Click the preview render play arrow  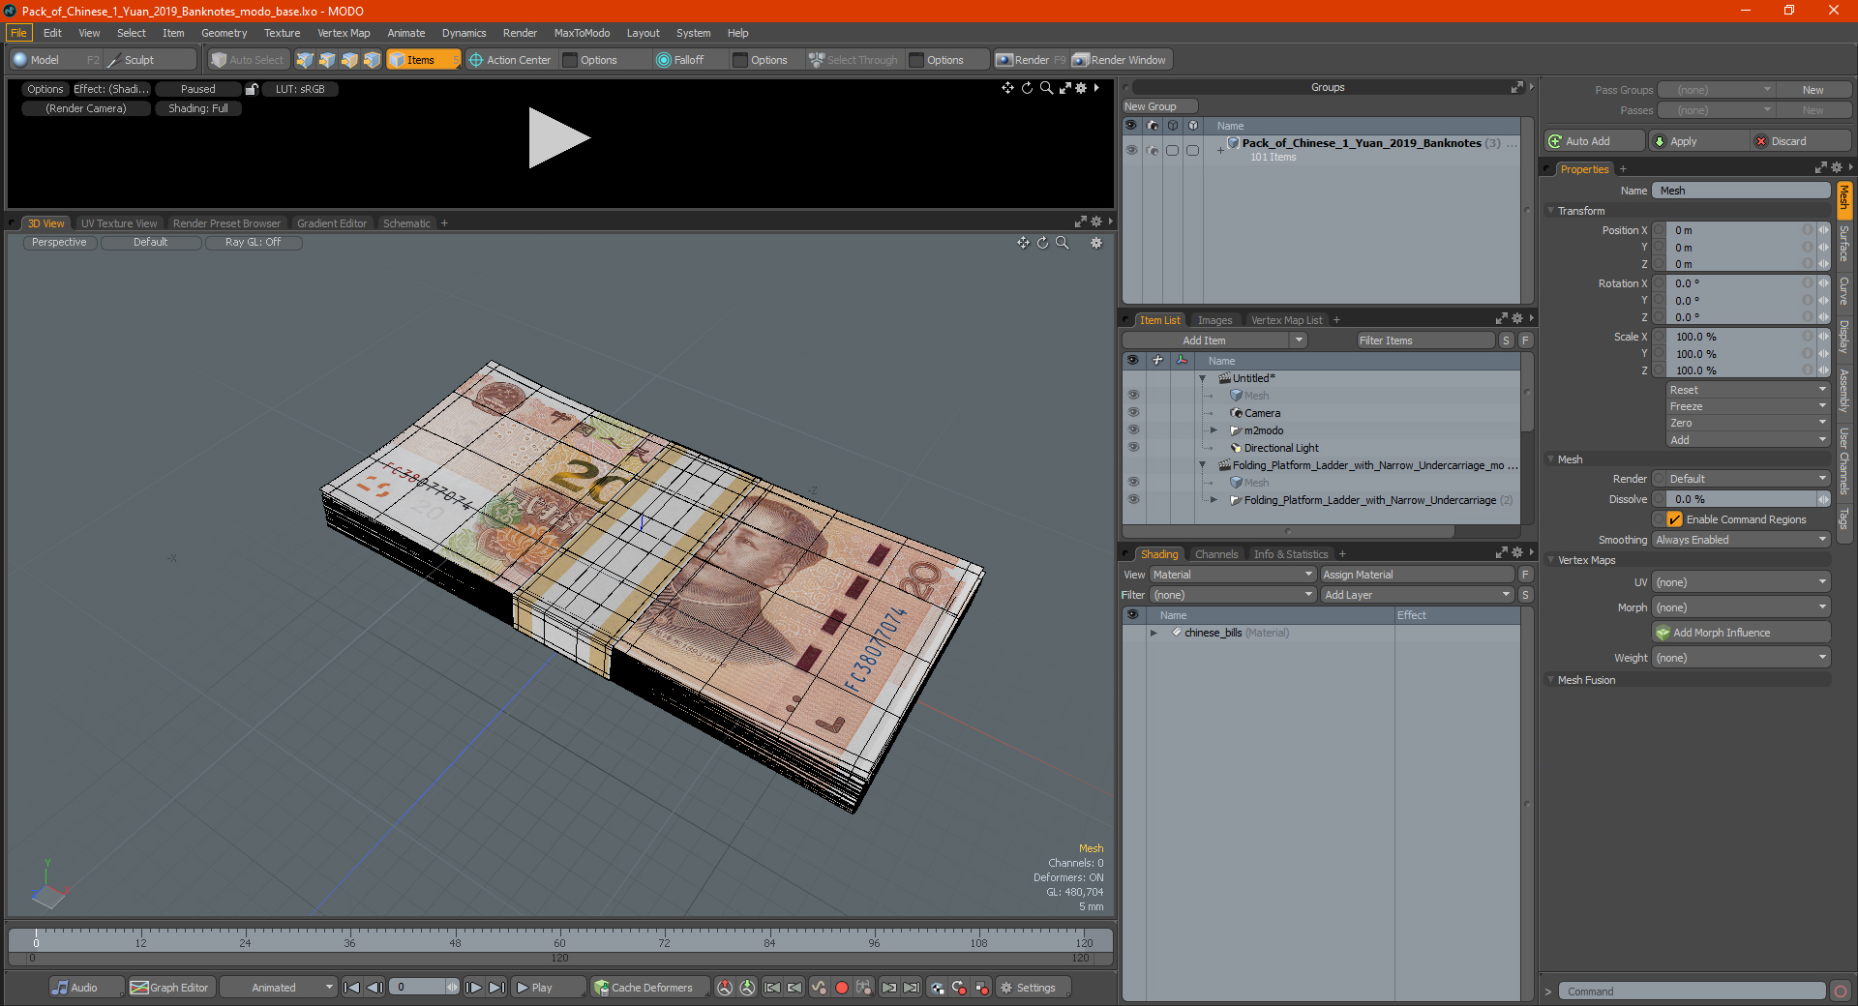click(558, 138)
